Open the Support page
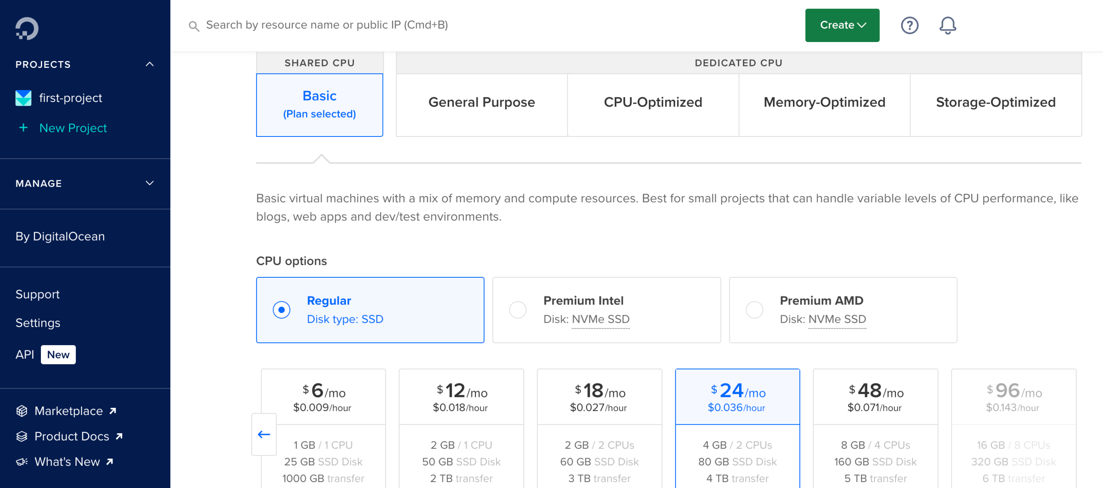 coord(38,294)
